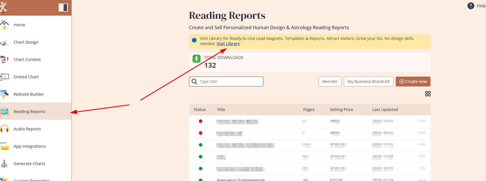Image resolution: width=486 pixels, height=181 pixels.
Task: Open the Help icon at top right
Action: (x=471, y=6)
